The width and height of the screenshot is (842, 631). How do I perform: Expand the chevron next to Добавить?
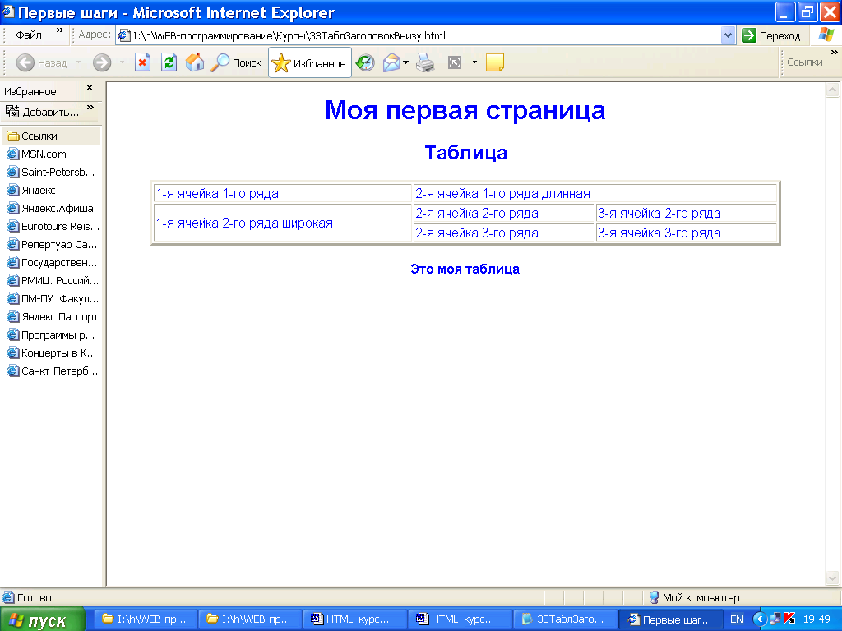tap(90, 108)
